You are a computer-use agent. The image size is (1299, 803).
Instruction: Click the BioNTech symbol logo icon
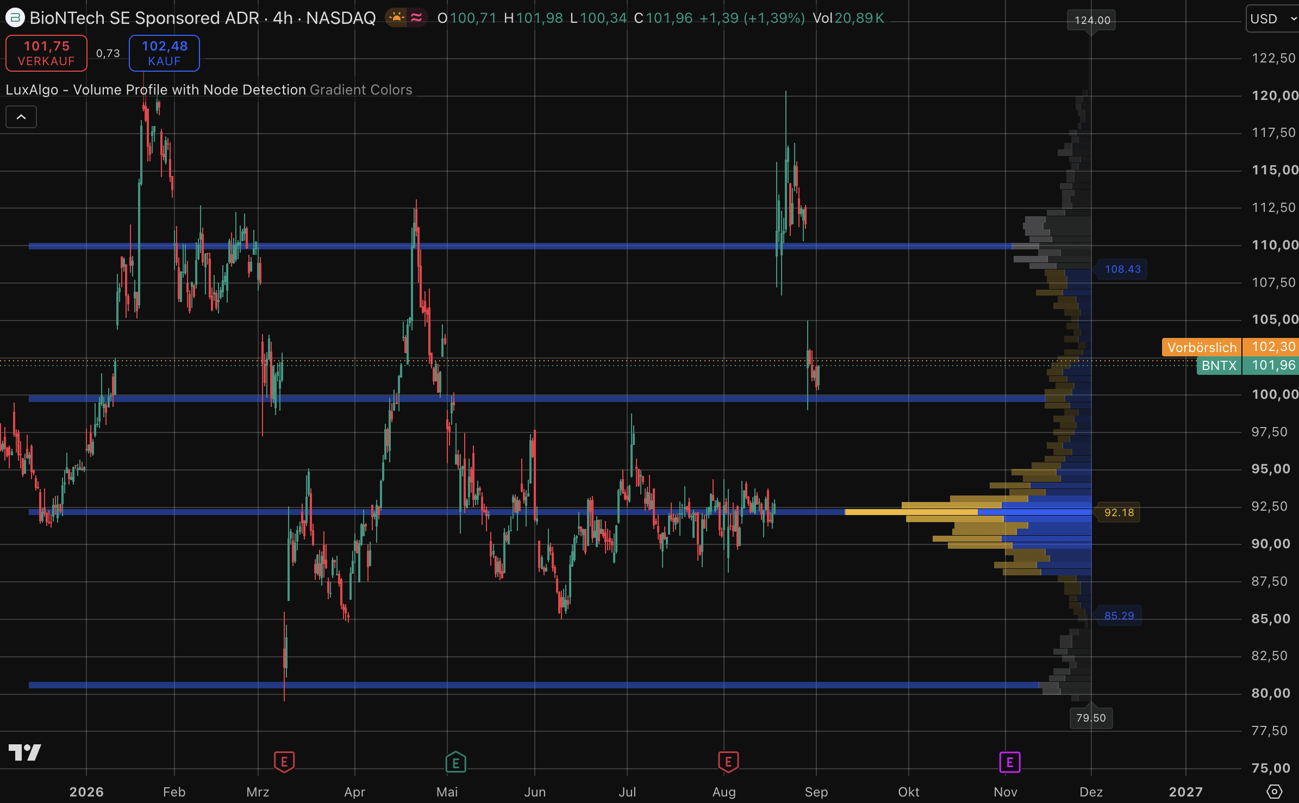tap(15, 18)
